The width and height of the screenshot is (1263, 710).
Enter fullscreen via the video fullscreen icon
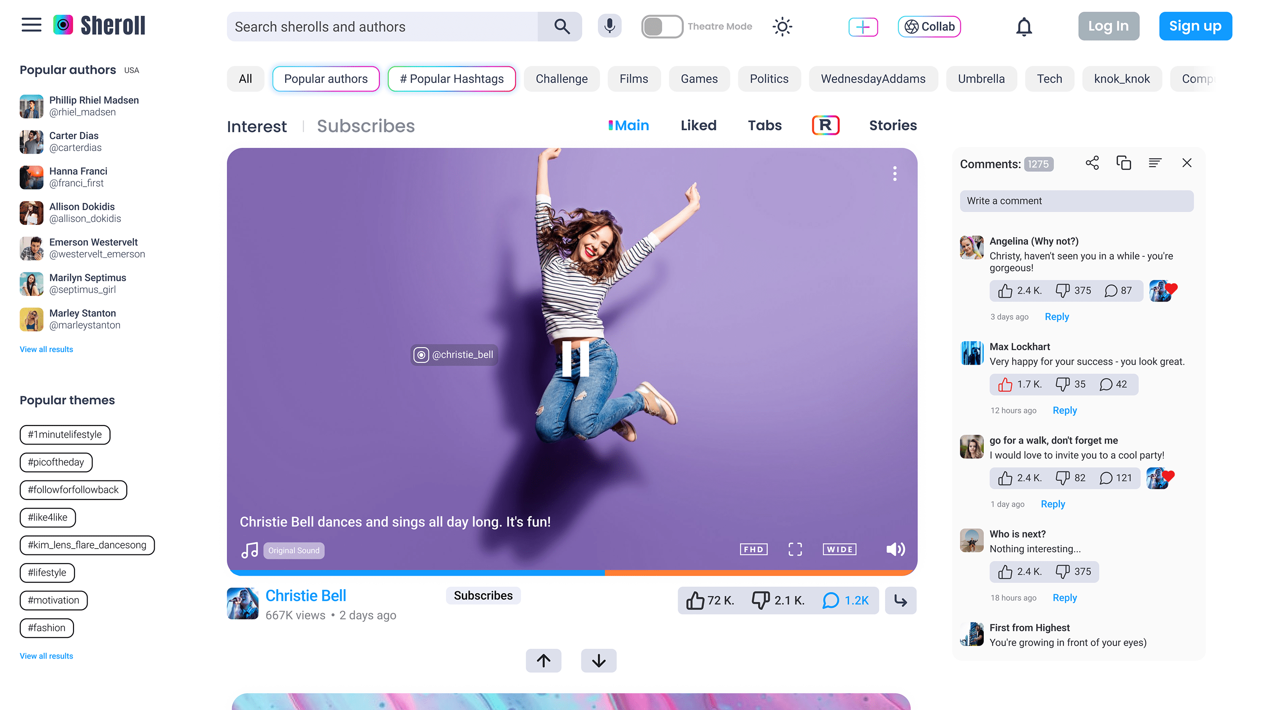click(795, 549)
